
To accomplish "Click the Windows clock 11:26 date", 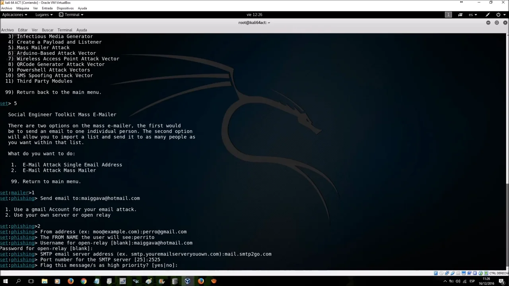I will click(486, 281).
